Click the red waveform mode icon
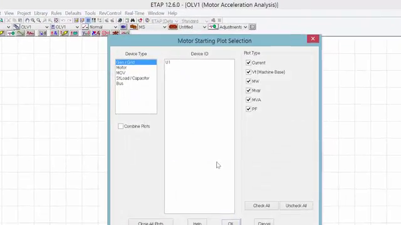The height and width of the screenshot is (225, 401). tap(30, 33)
